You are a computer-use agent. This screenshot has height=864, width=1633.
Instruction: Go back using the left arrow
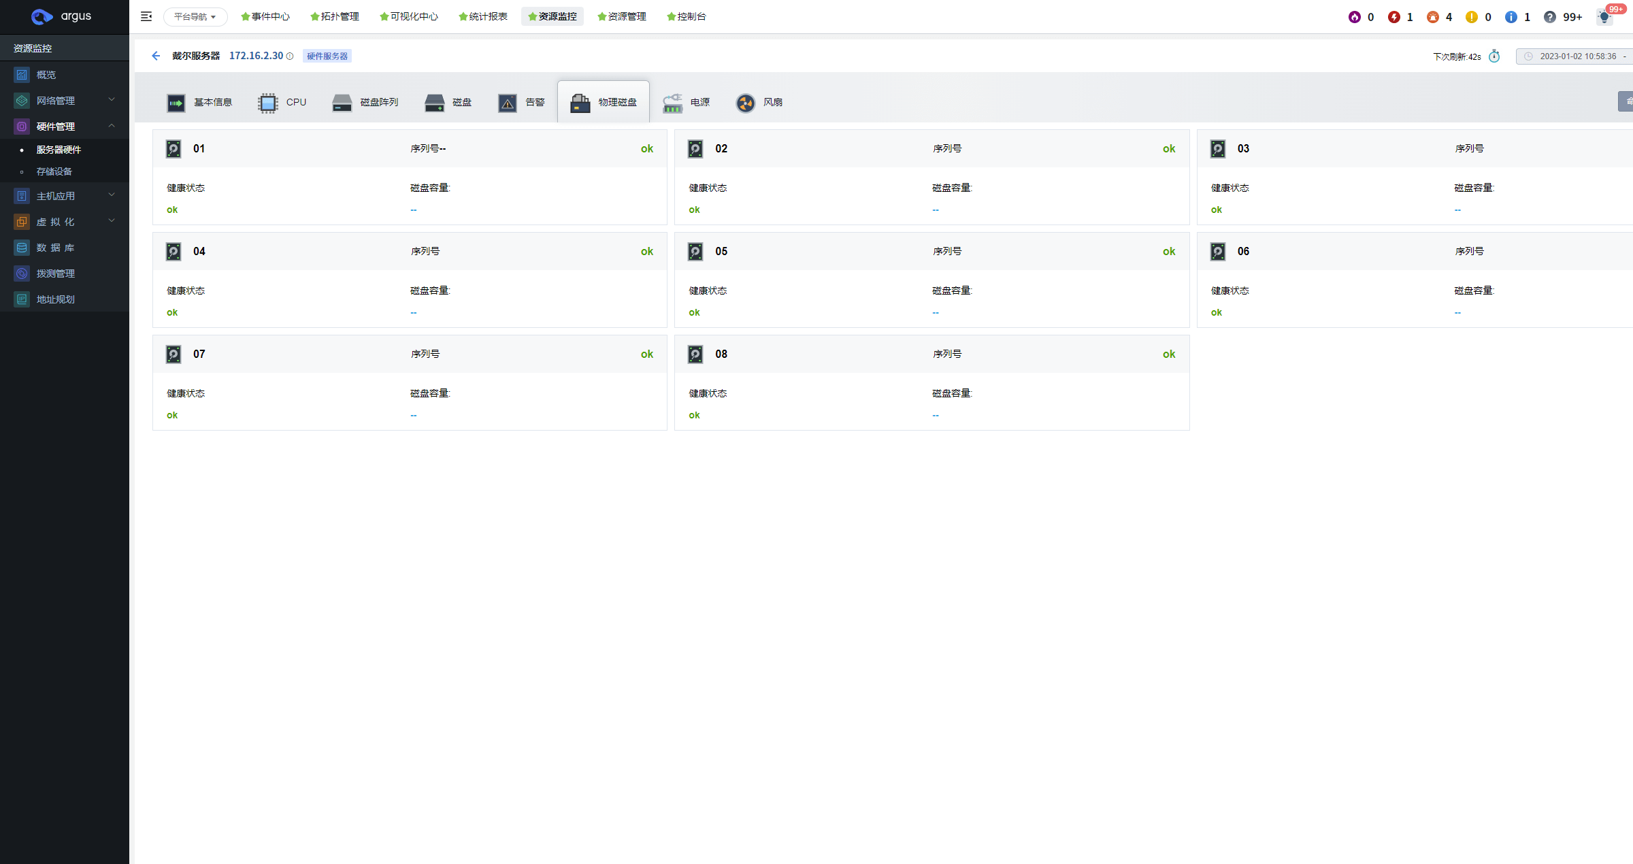pos(156,56)
